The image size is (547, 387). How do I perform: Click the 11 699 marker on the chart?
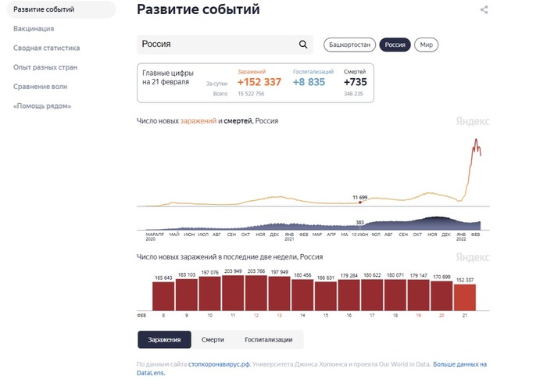360,202
